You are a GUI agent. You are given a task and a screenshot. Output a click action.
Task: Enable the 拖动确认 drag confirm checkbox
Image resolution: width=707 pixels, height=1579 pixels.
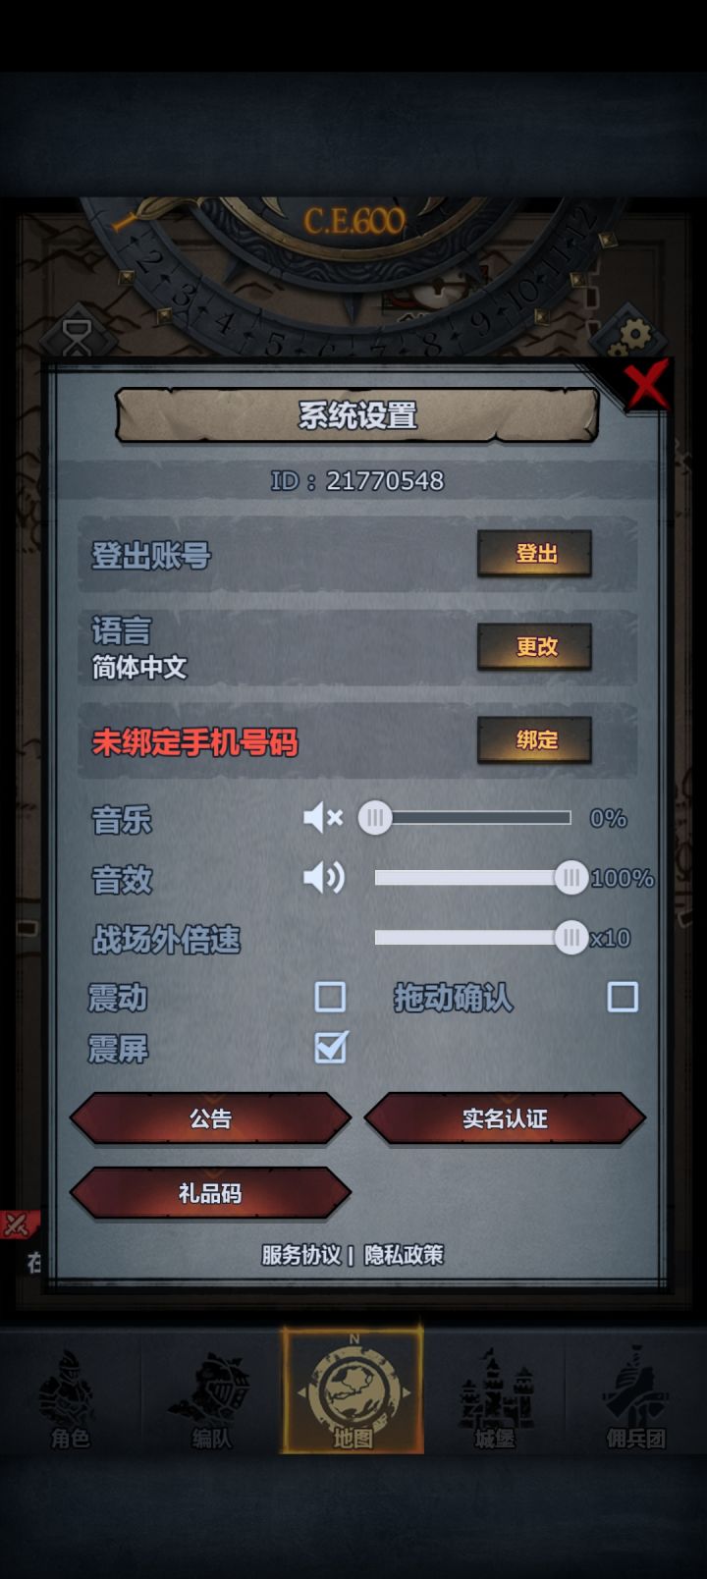623,997
